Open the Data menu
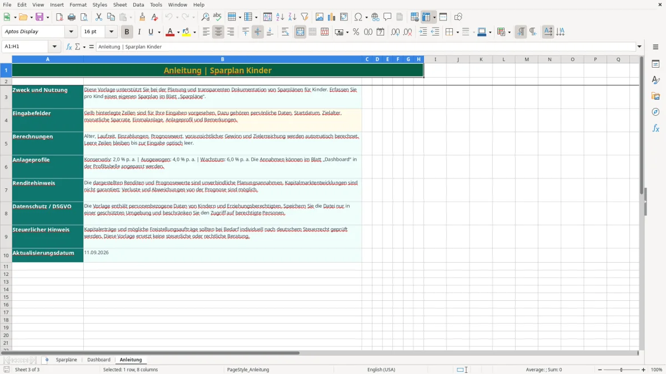666x374 pixels. [138, 4]
